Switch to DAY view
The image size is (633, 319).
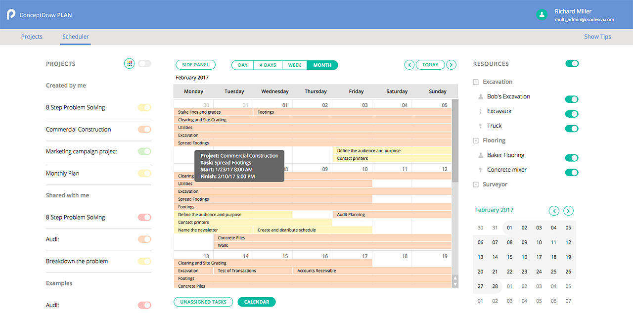243,65
